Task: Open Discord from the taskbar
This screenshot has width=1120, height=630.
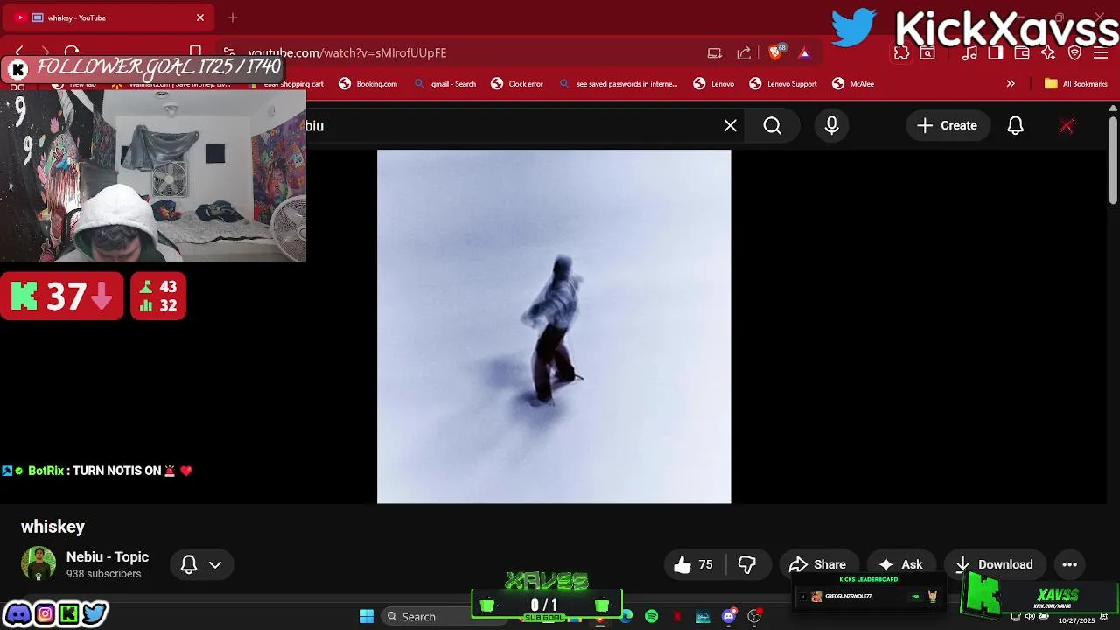Action: 728,617
